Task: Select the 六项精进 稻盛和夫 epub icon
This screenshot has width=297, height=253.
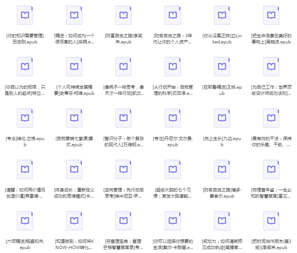Action: click(x=25, y=221)
